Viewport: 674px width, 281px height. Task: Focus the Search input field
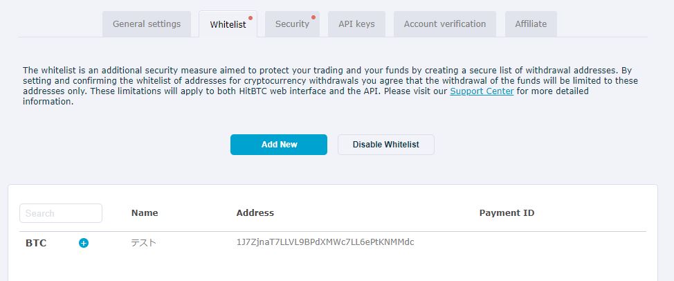[61, 213]
